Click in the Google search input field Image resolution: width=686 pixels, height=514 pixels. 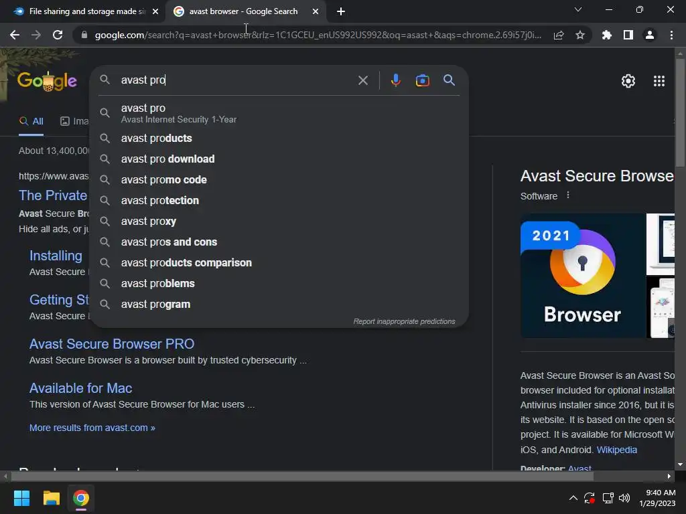(236, 80)
